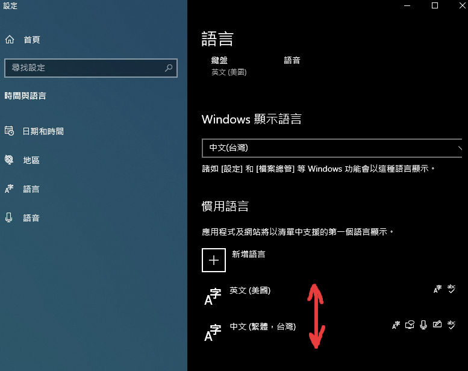Click spell-check abc icon on 英文 row

click(x=451, y=289)
